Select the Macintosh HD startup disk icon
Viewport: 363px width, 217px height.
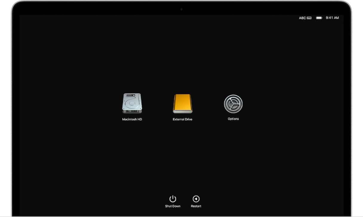click(x=132, y=103)
